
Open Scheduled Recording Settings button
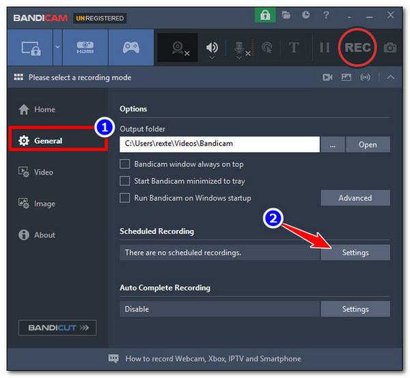tap(355, 252)
